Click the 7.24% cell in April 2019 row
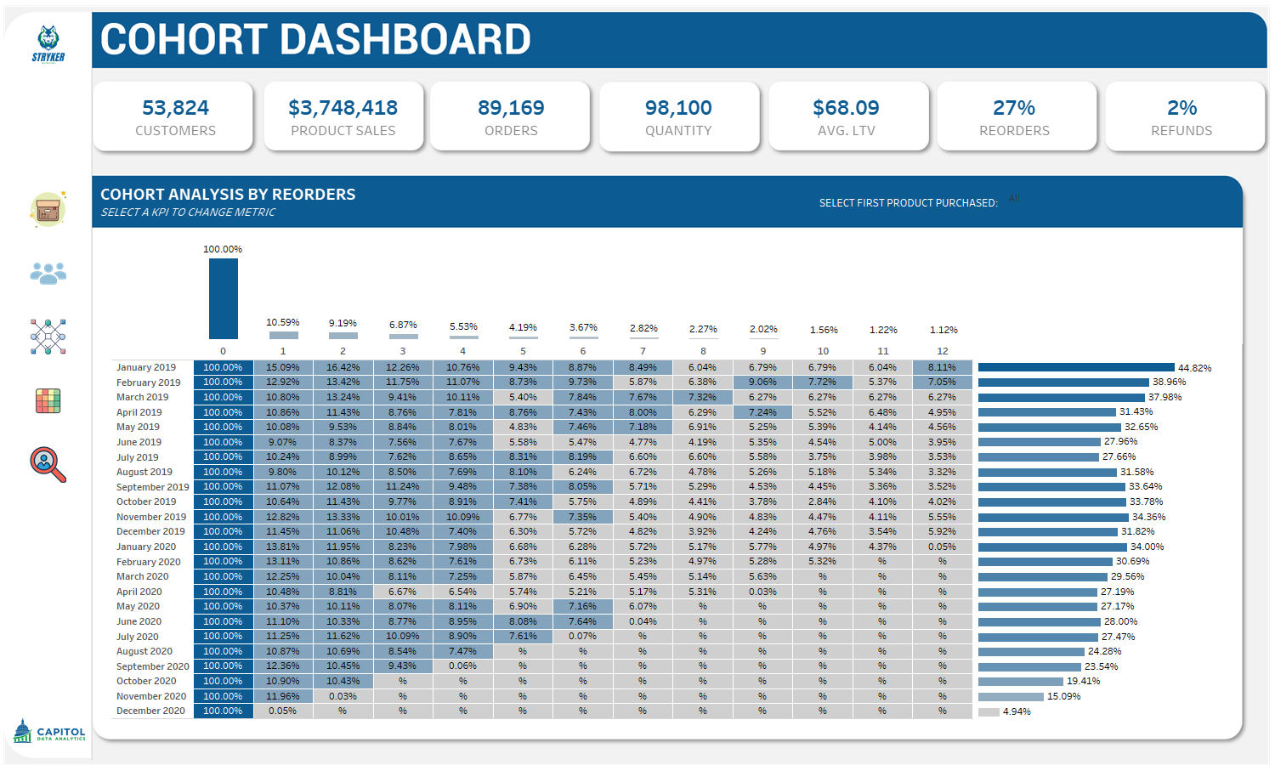 point(762,412)
